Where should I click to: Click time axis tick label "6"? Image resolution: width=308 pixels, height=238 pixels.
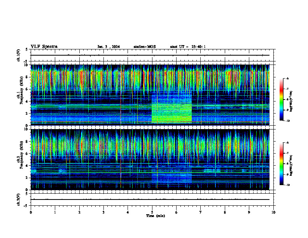tap(177, 212)
